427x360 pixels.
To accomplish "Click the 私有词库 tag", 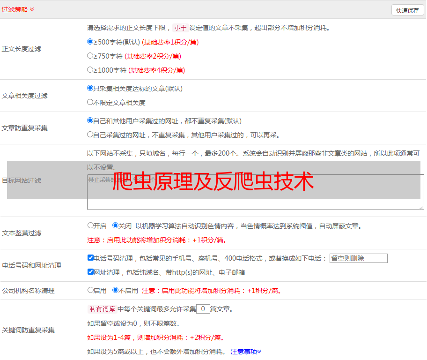I will coord(102,309).
